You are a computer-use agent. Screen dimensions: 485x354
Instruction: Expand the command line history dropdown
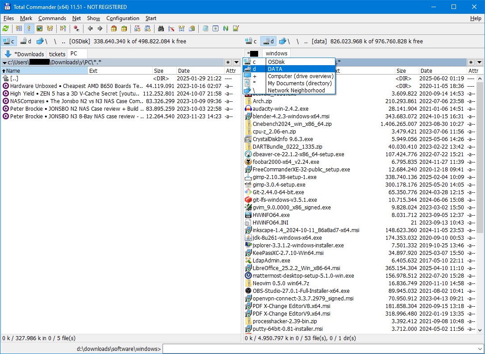point(479,349)
